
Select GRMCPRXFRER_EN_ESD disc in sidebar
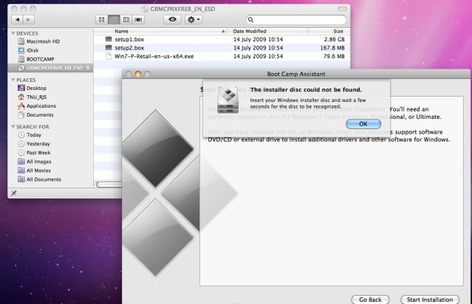[50, 68]
